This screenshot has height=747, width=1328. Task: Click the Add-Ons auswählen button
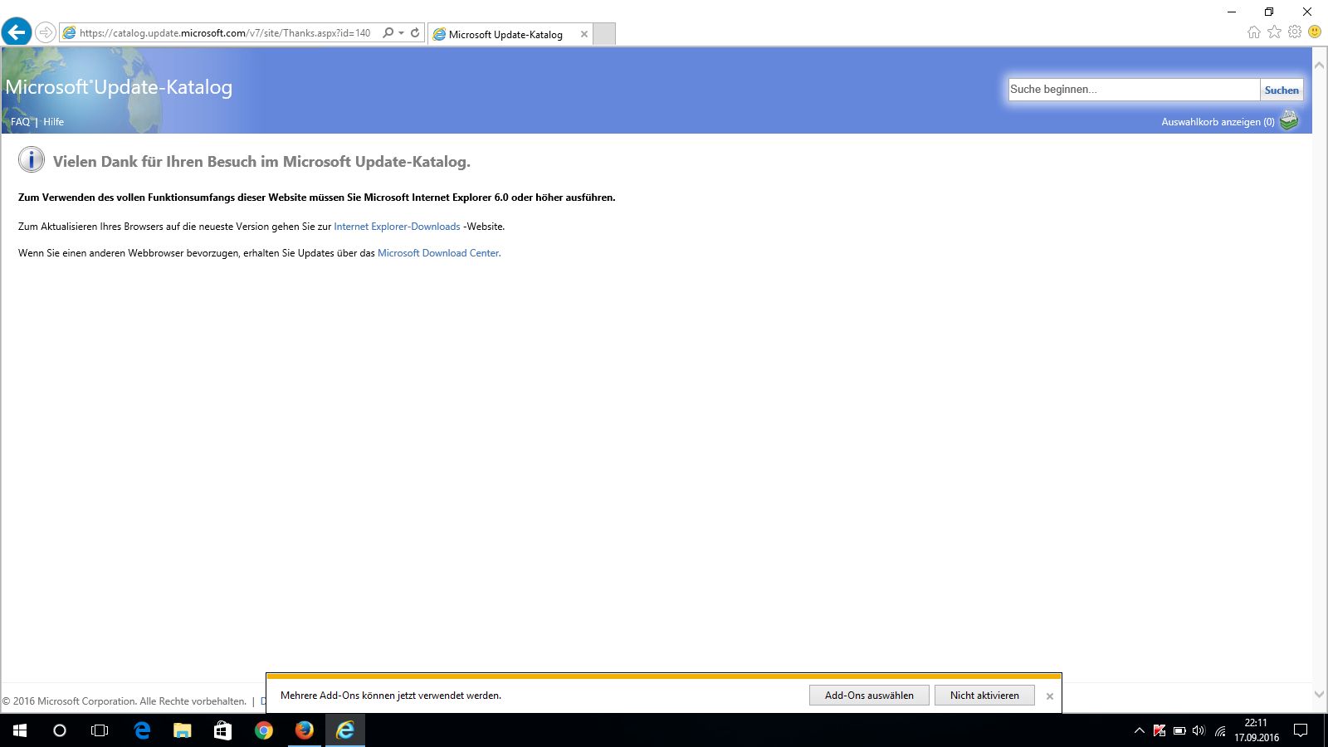869,696
